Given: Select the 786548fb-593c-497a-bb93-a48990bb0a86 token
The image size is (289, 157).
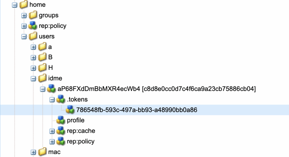Looking at the screenshot, I should click(137, 110).
